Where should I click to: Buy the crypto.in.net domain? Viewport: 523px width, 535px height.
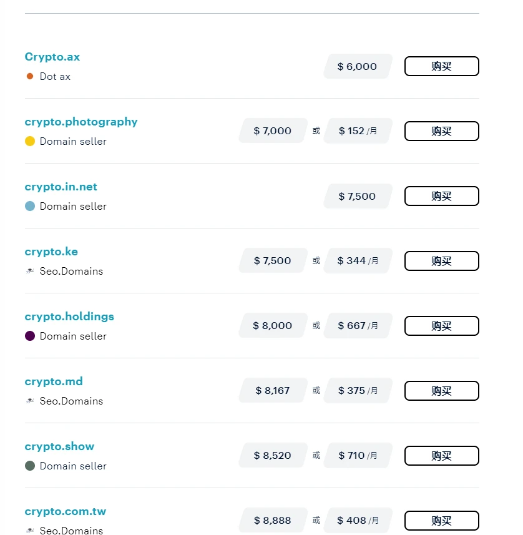click(x=441, y=196)
